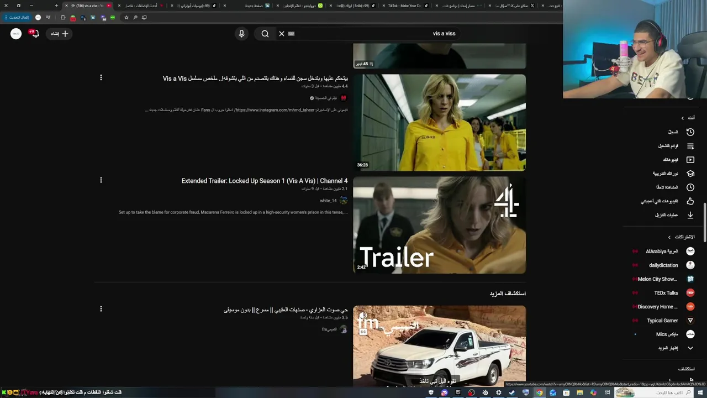
Task: Open the white_14 channel link
Action: click(328, 201)
